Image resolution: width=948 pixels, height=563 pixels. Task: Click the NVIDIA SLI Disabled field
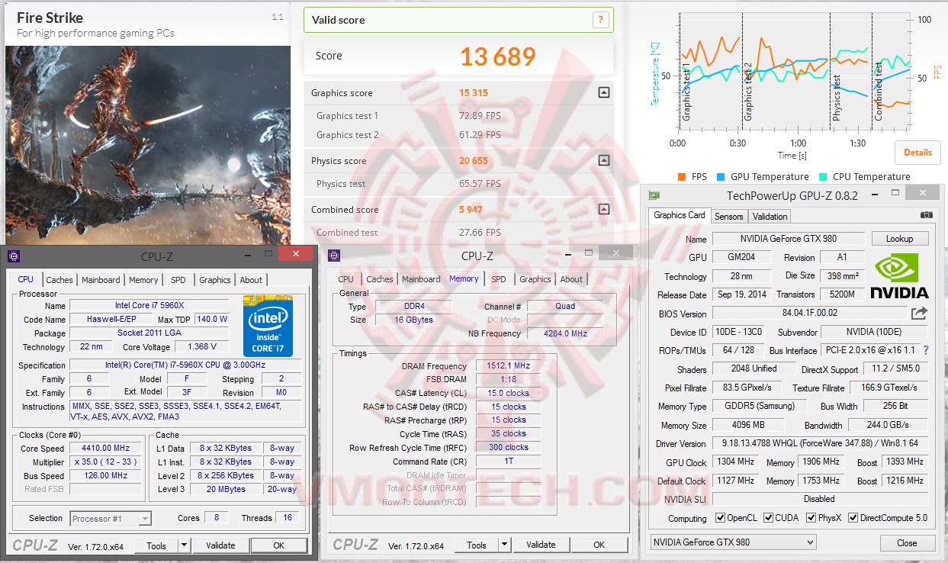pos(820,499)
